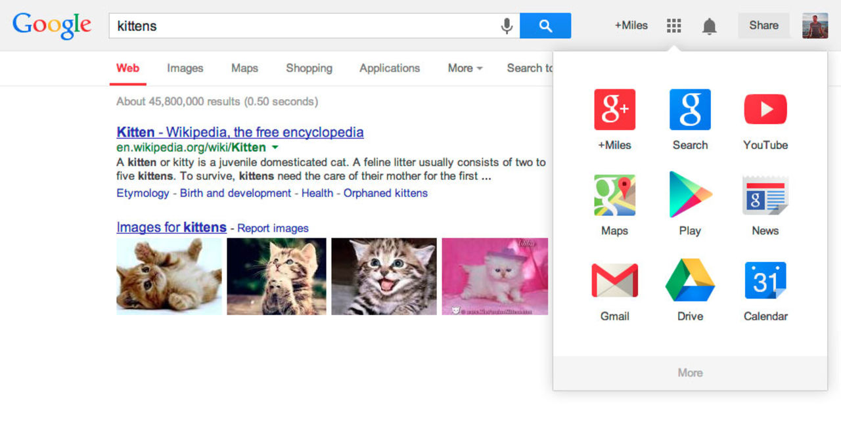Screen dimensions: 841x428
Task: Open the Kitten Wikipedia result link
Action: coord(240,132)
